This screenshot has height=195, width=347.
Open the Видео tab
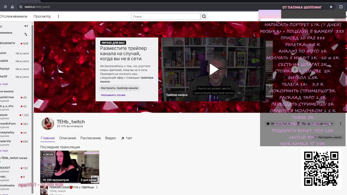[111, 138]
